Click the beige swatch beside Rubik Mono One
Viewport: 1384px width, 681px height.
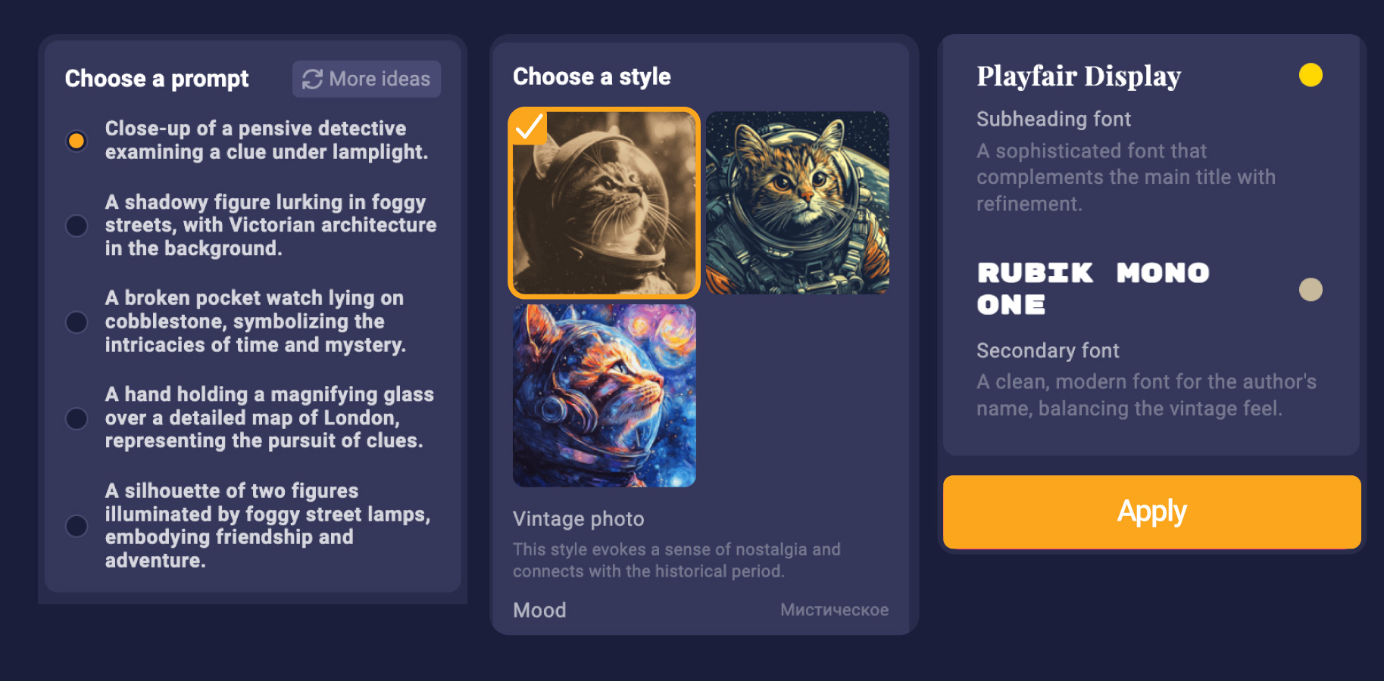pyautogui.click(x=1311, y=289)
